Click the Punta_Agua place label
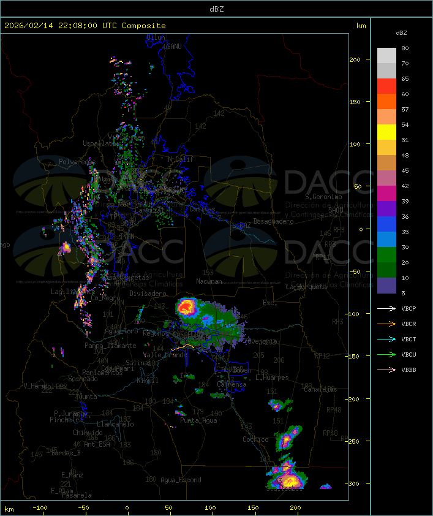The width and height of the screenshot is (433, 516). 198,420
